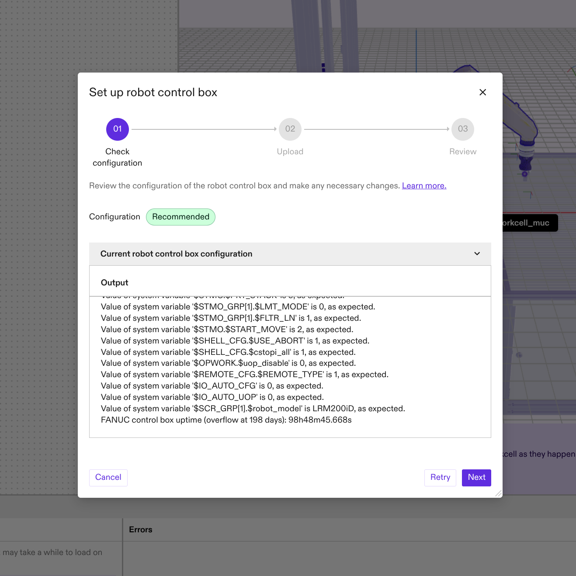Close the robot control box setup dialog
This screenshot has width=576, height=576.
pyautogui.click(x=482, y=92)
